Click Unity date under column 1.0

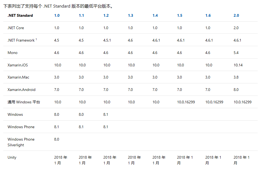pyautogui.click(x=61, y=160)
